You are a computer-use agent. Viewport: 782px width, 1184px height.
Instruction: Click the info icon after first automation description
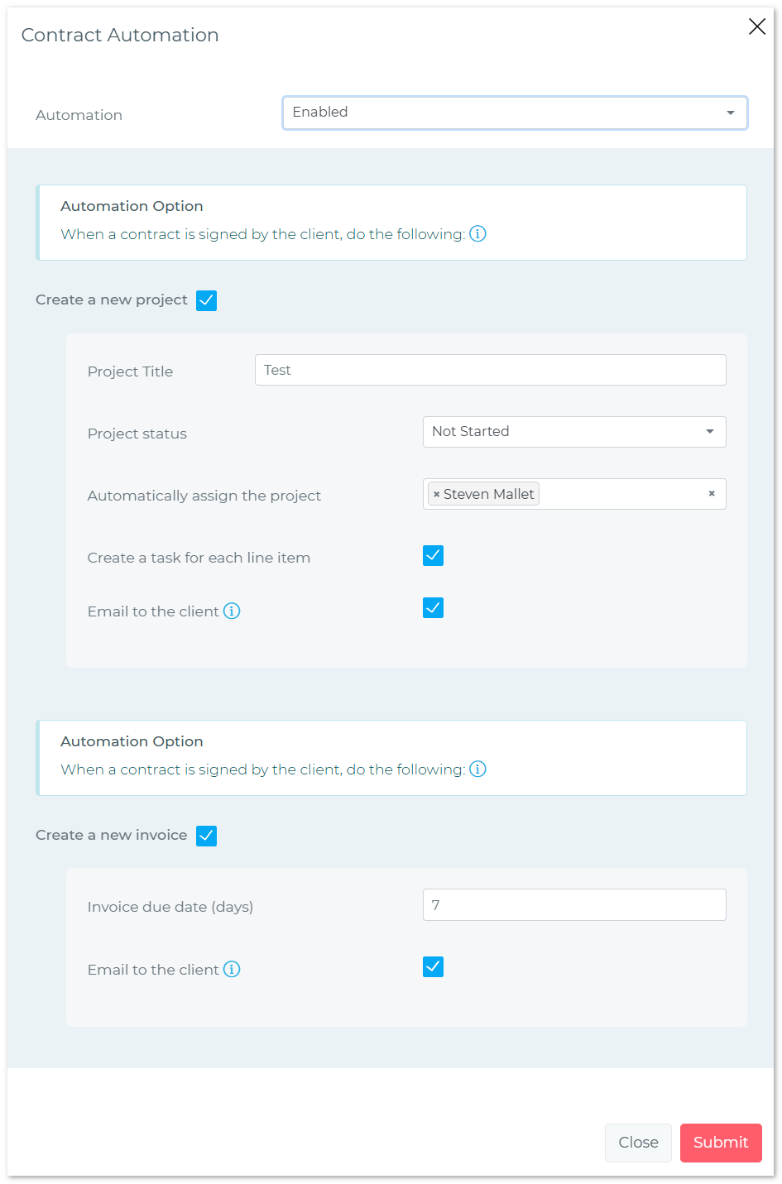[477, 234]
